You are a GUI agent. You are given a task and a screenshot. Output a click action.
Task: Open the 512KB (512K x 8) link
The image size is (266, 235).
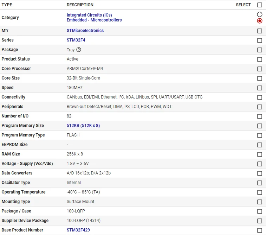coord(83,126)
